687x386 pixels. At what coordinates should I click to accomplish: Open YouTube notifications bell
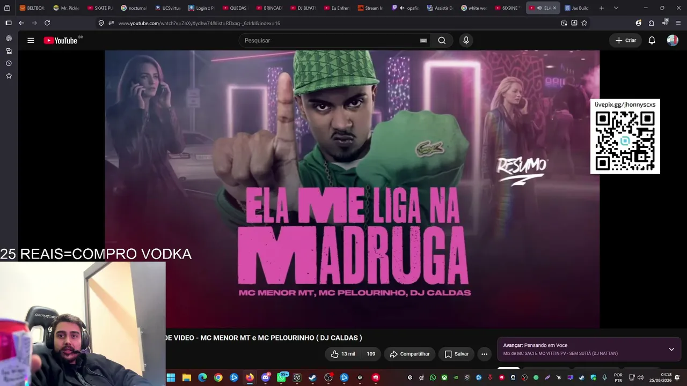tap(652, 40)
